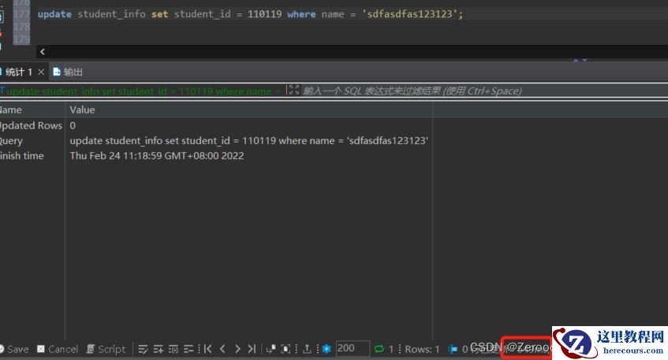Viewport: 668px width, 360px height.
Task: Click the green refresh results icon
Action: tap(379, 349)
